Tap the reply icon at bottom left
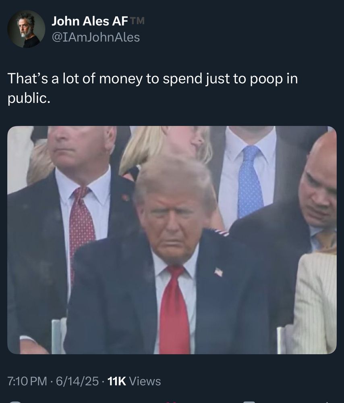This screenshot has width=344, height=403. point(15,401)
